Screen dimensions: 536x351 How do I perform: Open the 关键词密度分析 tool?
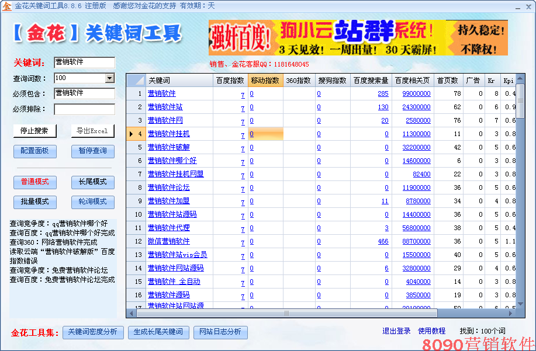[x=93, y=332]
